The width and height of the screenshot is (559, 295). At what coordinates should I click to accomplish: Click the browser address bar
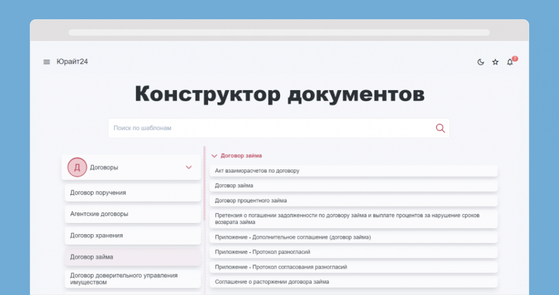(279, 32)
